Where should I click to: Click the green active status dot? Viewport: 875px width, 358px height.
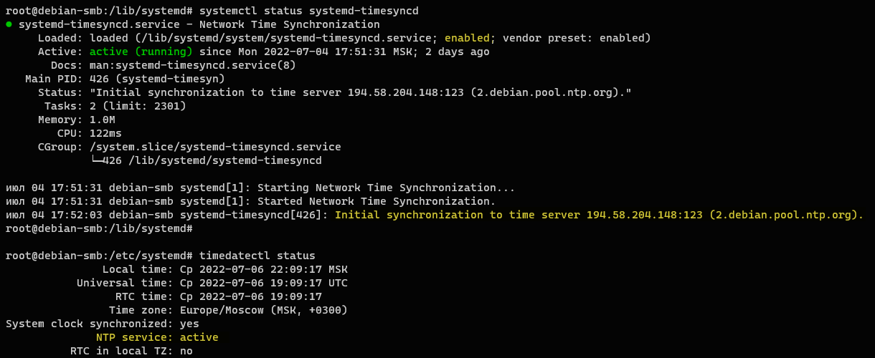tap(9, 24)
